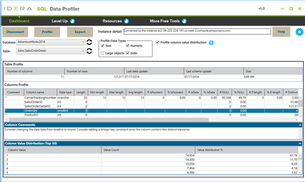Open the Table dropdown Sales.SalesOrderDetail
Viewport: 305px width, 182px height.
[x=51, y=51]
